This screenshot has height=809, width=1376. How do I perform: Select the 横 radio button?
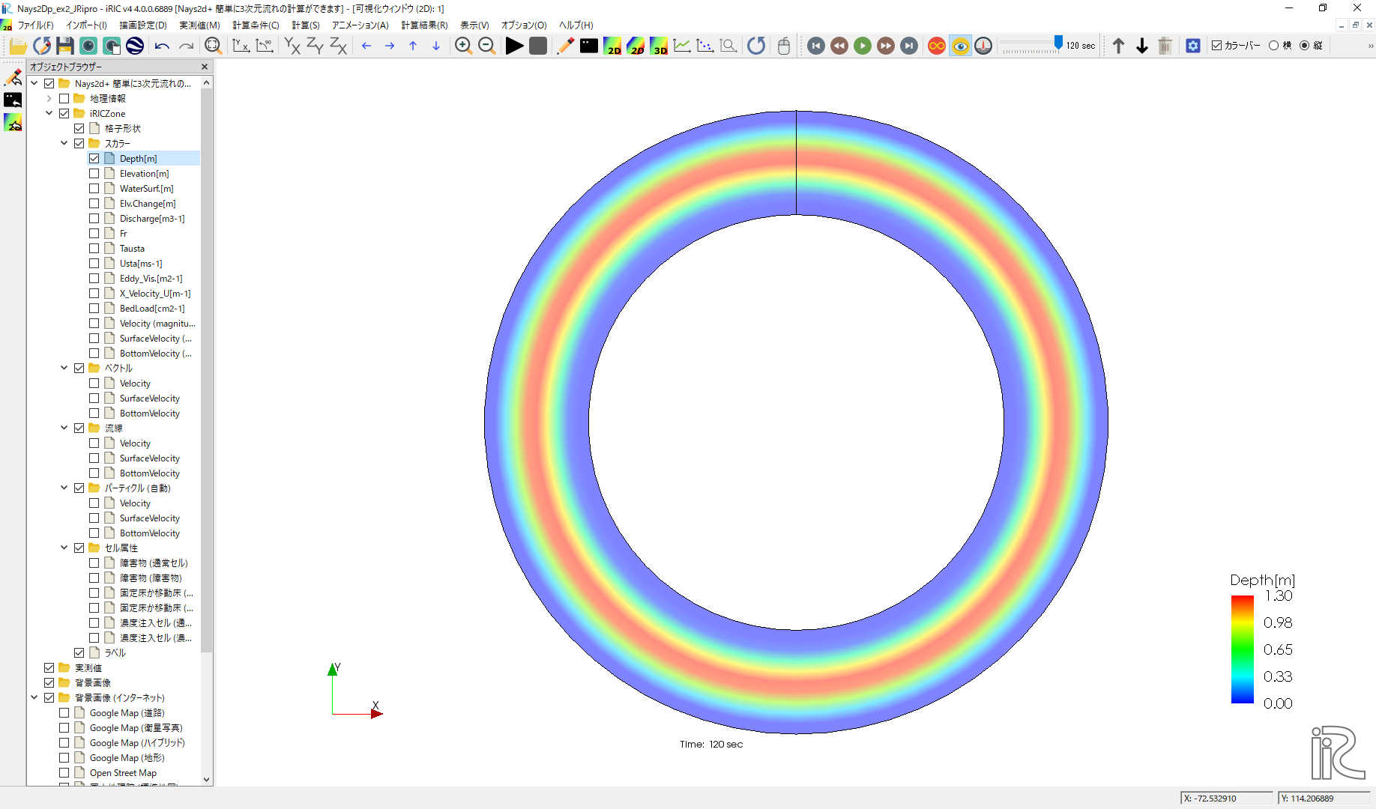(1273, 46)
